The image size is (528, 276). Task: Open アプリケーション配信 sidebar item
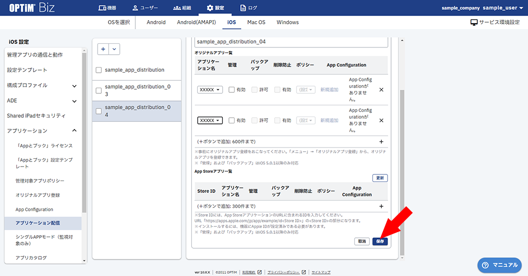[43, 223]
